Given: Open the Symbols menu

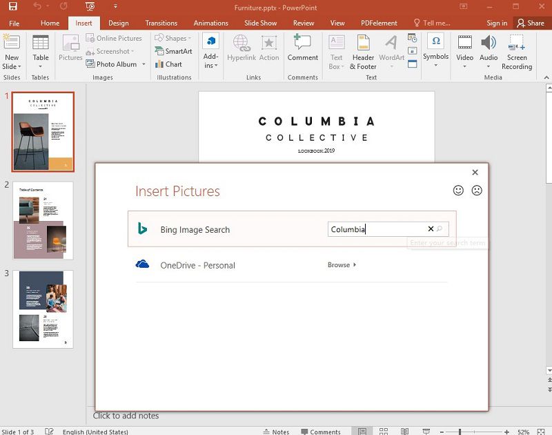Looking at the screenshot, I should [435, 50].
